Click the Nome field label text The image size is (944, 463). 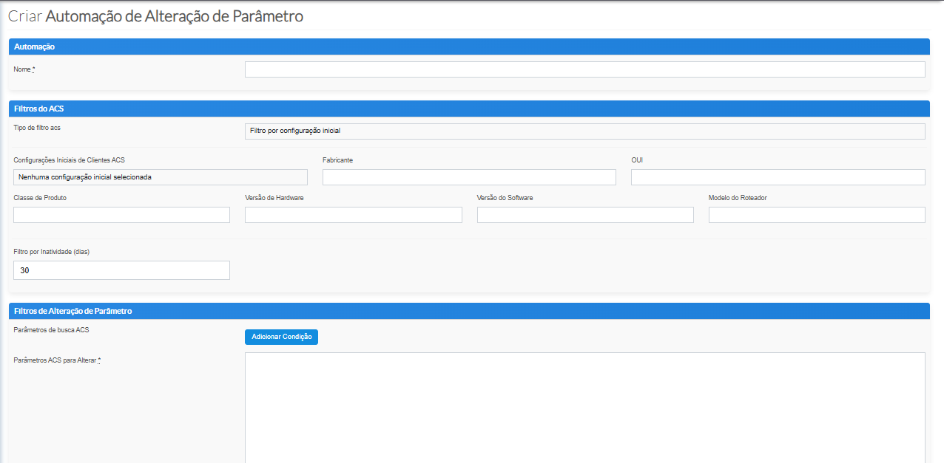[x=22, y=69]
